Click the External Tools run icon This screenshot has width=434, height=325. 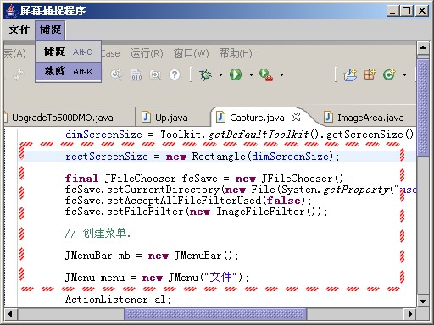(266, 75)
